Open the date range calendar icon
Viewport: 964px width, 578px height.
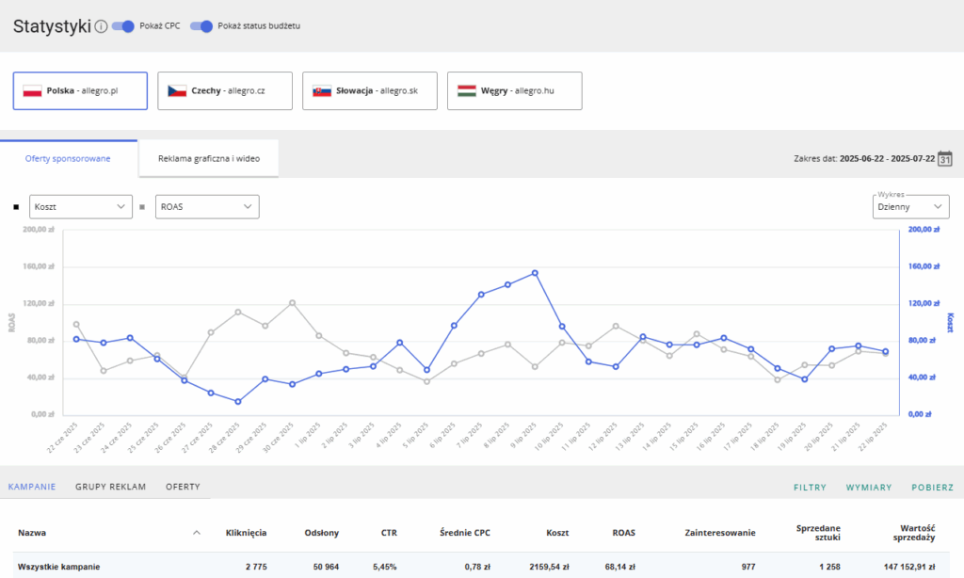(x=945, y=158)
